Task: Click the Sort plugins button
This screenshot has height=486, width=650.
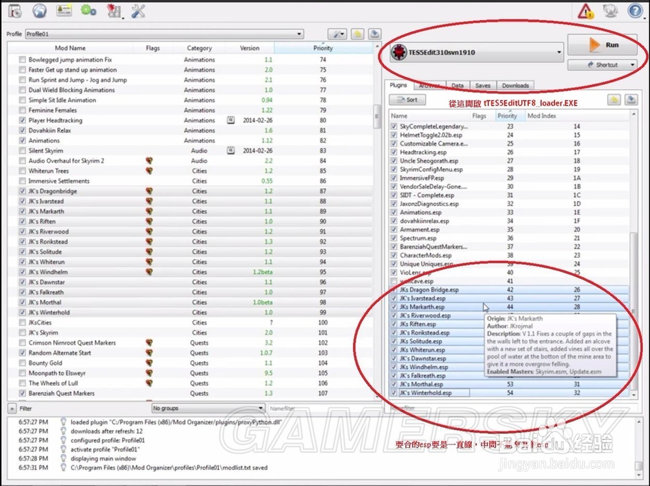Action: point(407,100)
